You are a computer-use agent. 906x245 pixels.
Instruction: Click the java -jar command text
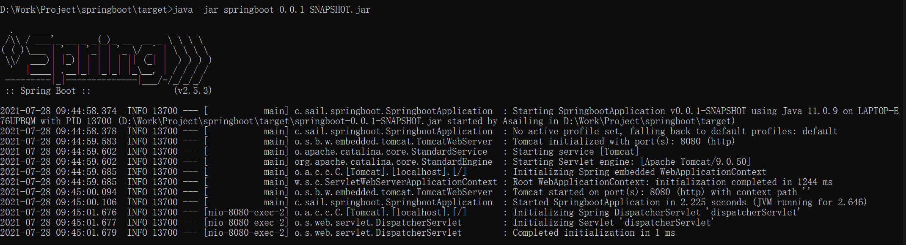click(272, 10)
